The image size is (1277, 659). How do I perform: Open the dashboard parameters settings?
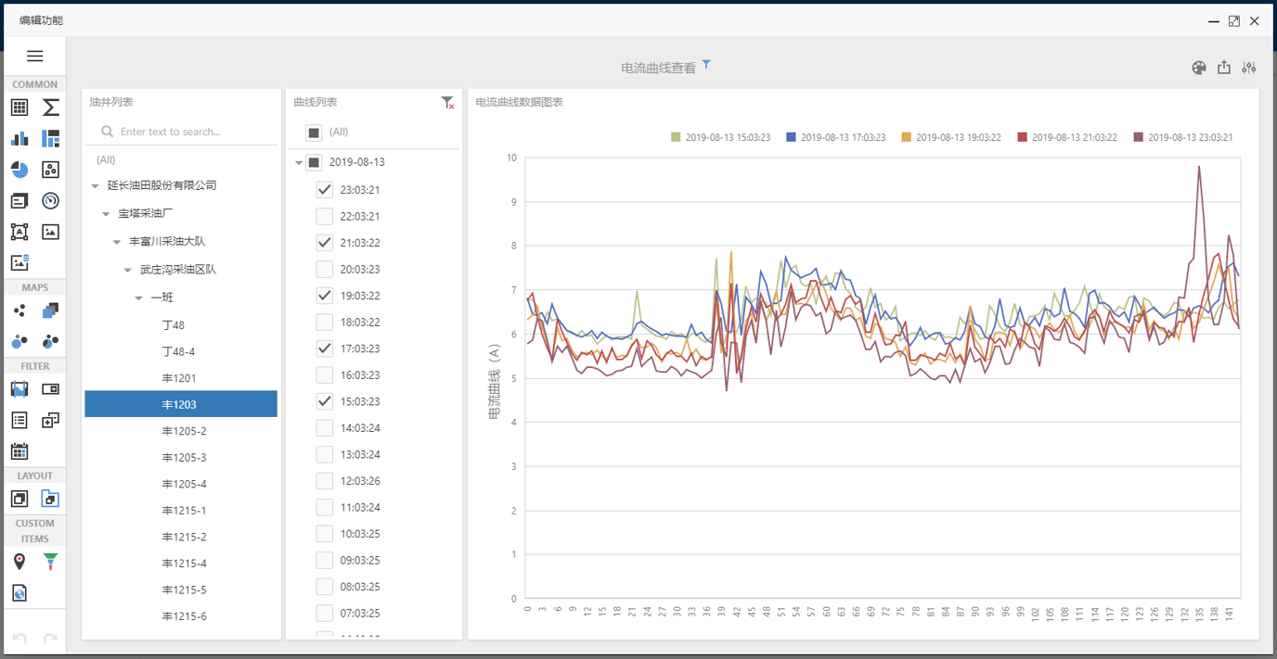(1249, 68)
